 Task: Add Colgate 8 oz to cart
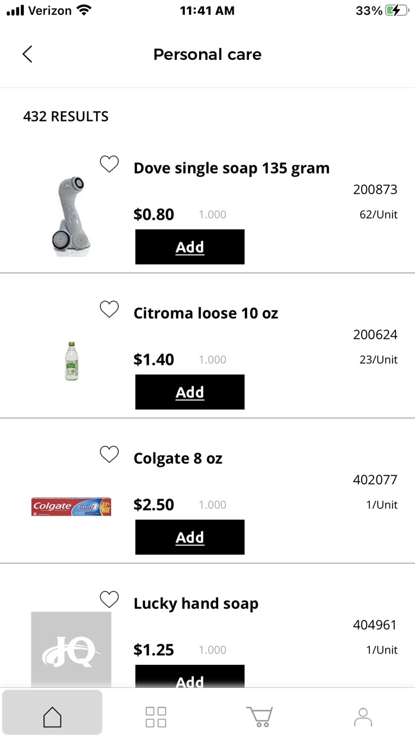(190, 537)
